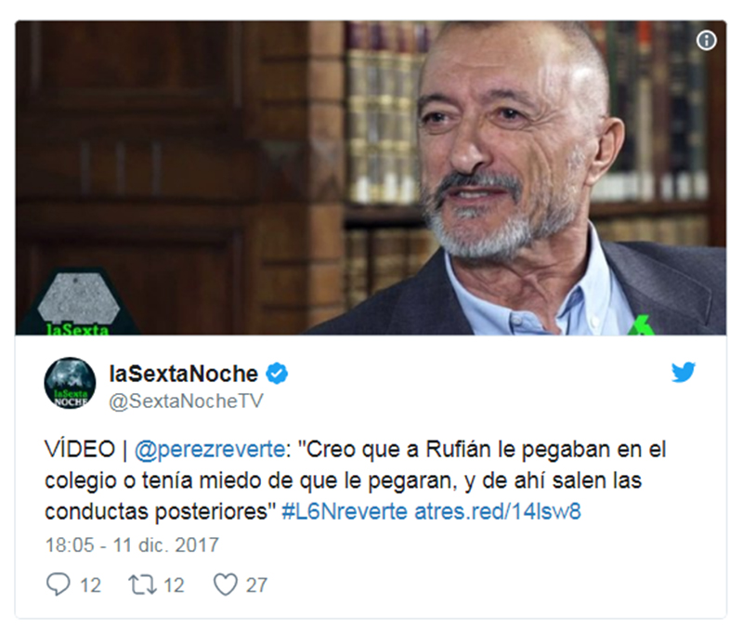
Task: View the 12 replies count
Action: [90, 585]
